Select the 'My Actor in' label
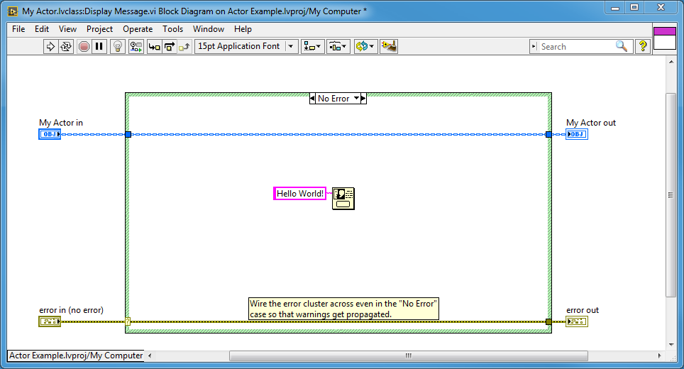Viewport: 684px width, 369px height. [x=60, y=123]
